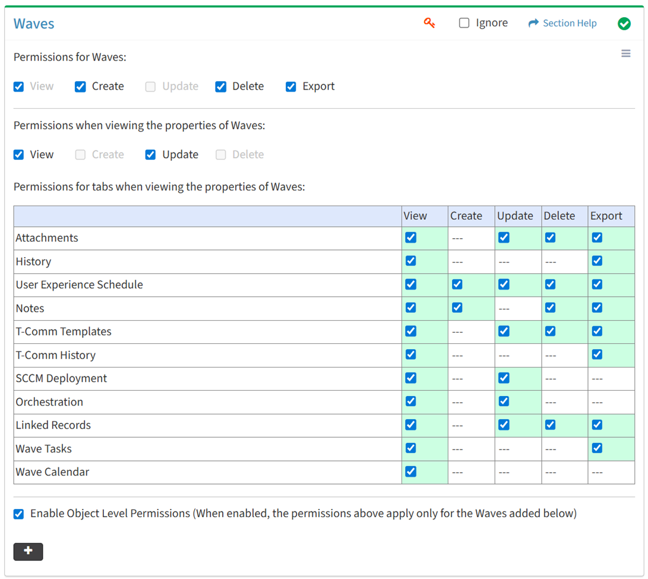Disable Enable Object Level Permissions checkbox
Viewport: 648px width, 579px height.
19,514
